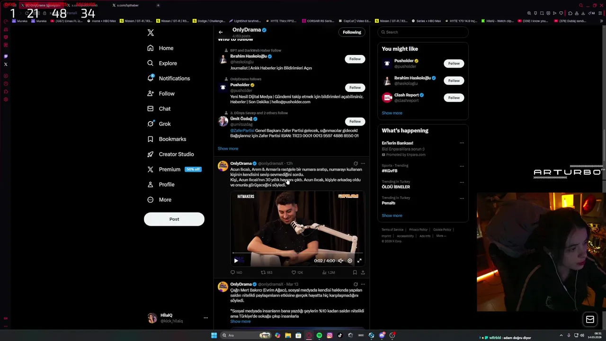This screenshot has height=341, width=606.
Task: Click the search field on X
Action: 423,32
